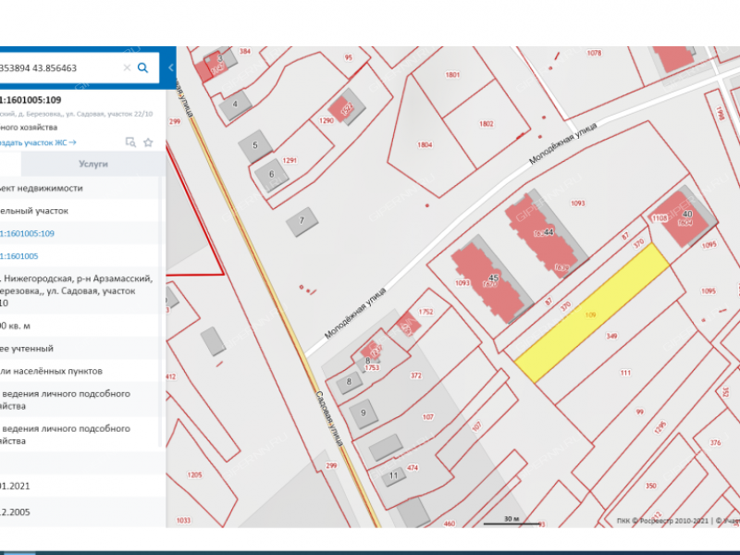The width and height of the screenshot is (740, 555).
Task: Collapse the side panel with the left chevron
Action: [x=171, y=68]
